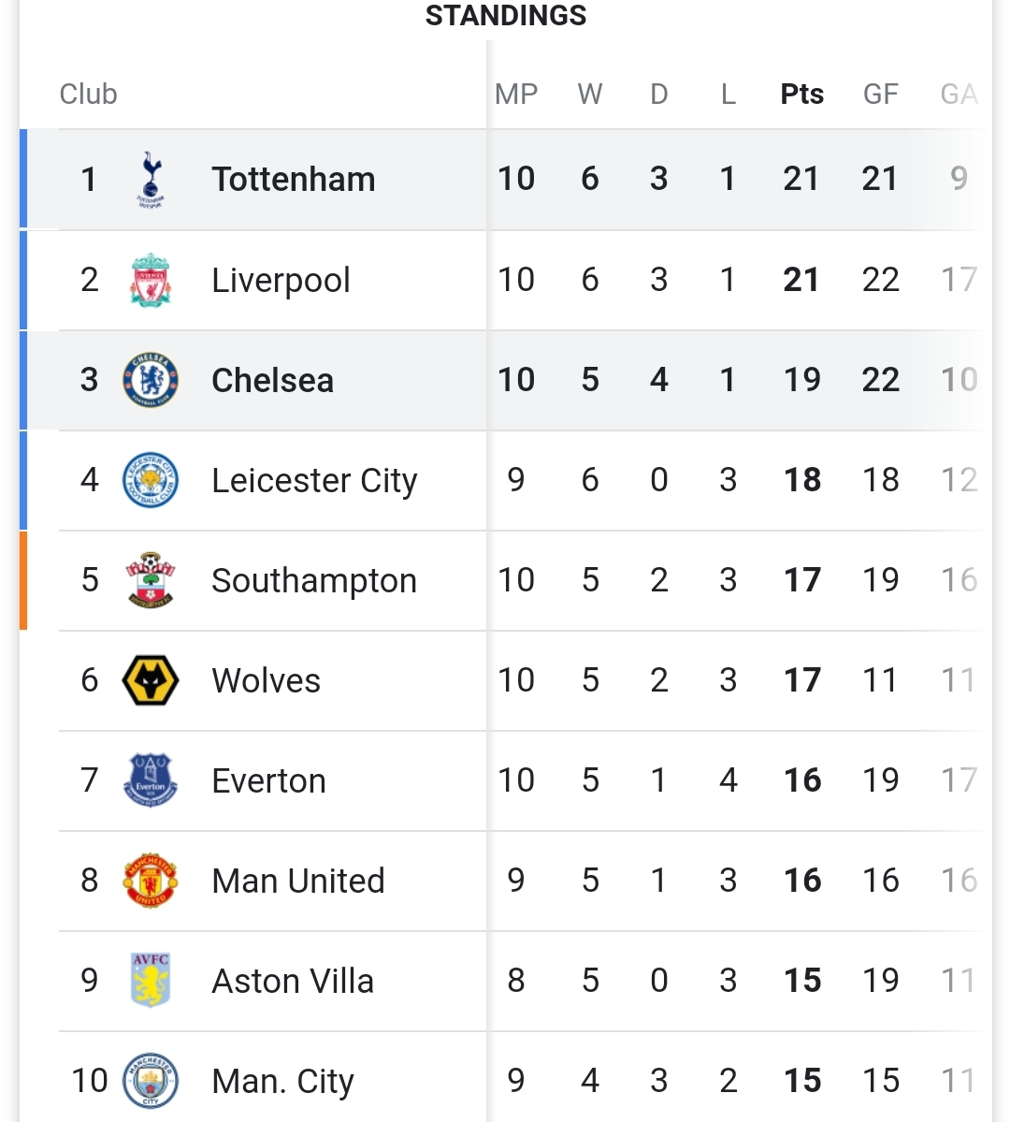1010x1122 pixels.
Task: Click the Club column header
Action: click(88, 94)
